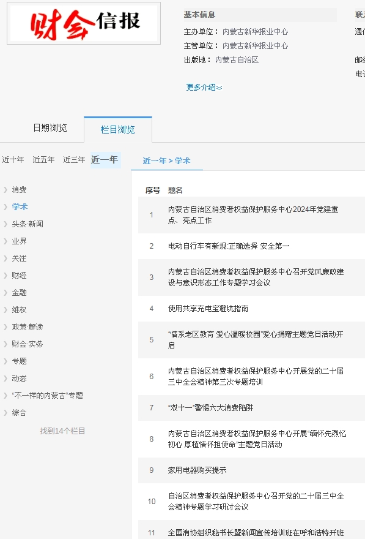Click the 近一年 > 学术 breadcrumb tab
The width and height of the screenshot is (365, 539).
click(167, 161)
